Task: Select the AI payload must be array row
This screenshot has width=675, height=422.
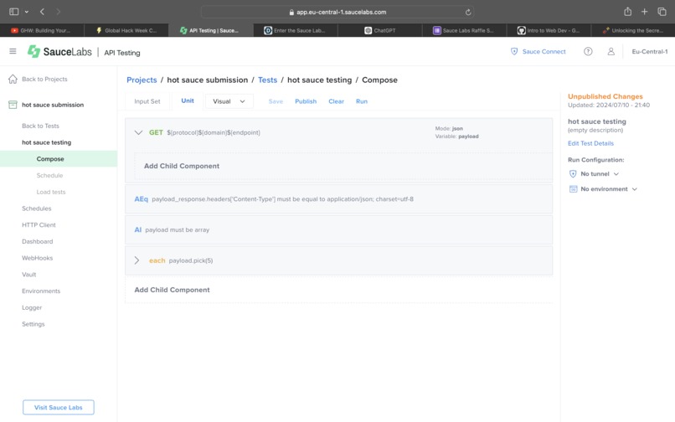Action: click(339, 230)
